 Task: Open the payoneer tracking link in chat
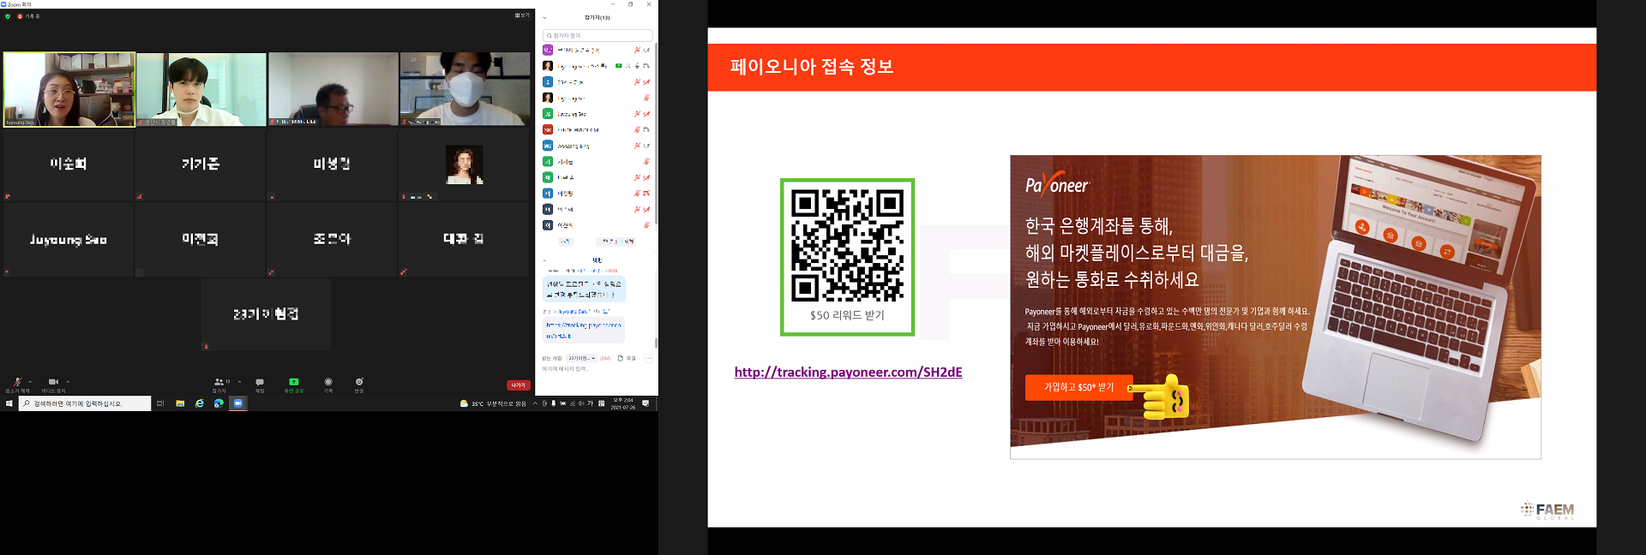click(x=583, y=329)
